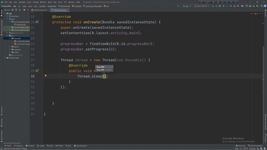Collapse the onCreate method fold marker on line 20

point(43,22)
